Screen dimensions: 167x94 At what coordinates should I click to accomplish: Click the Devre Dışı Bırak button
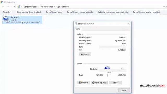99,83
